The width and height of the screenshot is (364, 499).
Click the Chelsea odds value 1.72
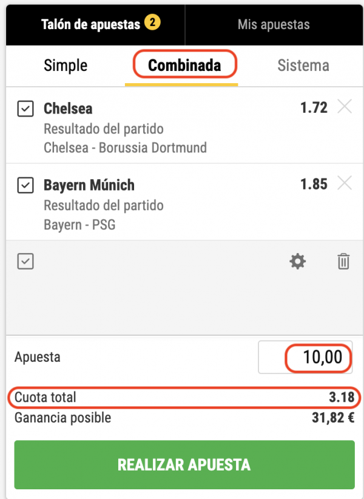click(x=314, y=108)
